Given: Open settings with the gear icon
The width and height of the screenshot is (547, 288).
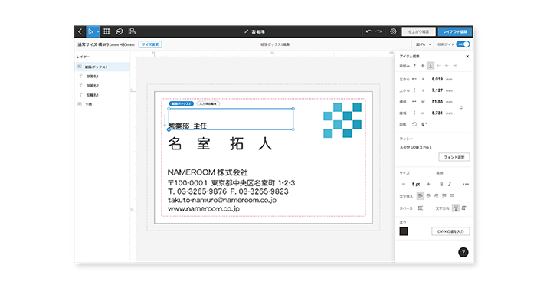Looking at the screenshot, I should pos(393,31).
